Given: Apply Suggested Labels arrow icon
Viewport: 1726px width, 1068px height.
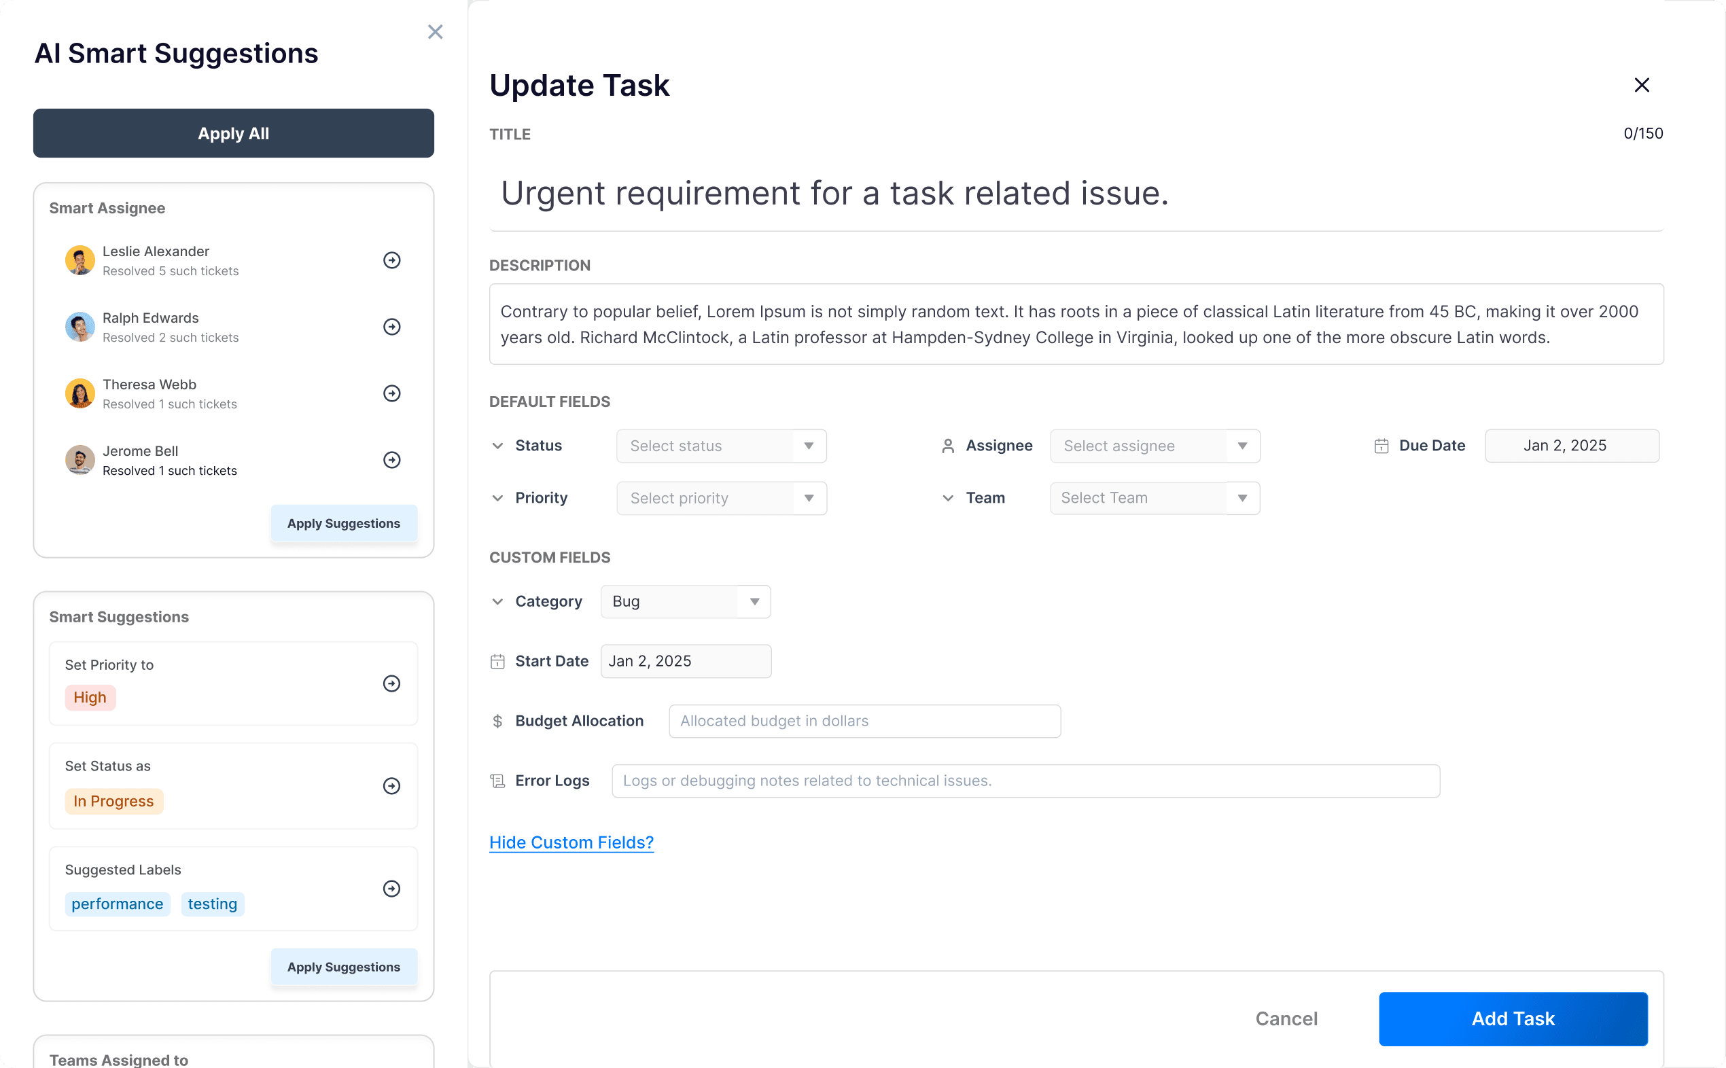Looking at the screenshot, I should point(391,889).
